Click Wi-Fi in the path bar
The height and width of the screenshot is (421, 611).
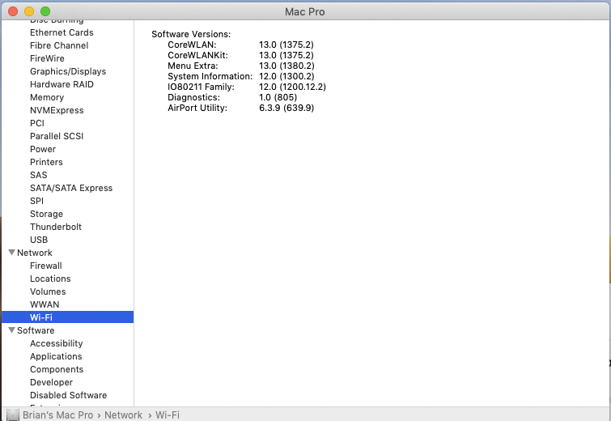tap(168, 415)
